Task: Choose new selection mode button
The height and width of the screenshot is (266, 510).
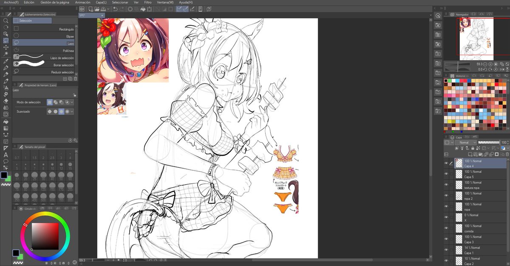Action: coord(50,102)
